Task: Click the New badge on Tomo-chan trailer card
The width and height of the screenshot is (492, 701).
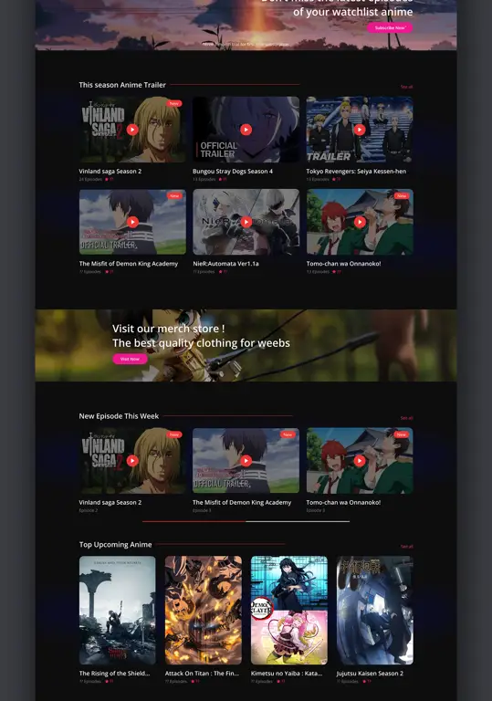Action: pos(402,195)
